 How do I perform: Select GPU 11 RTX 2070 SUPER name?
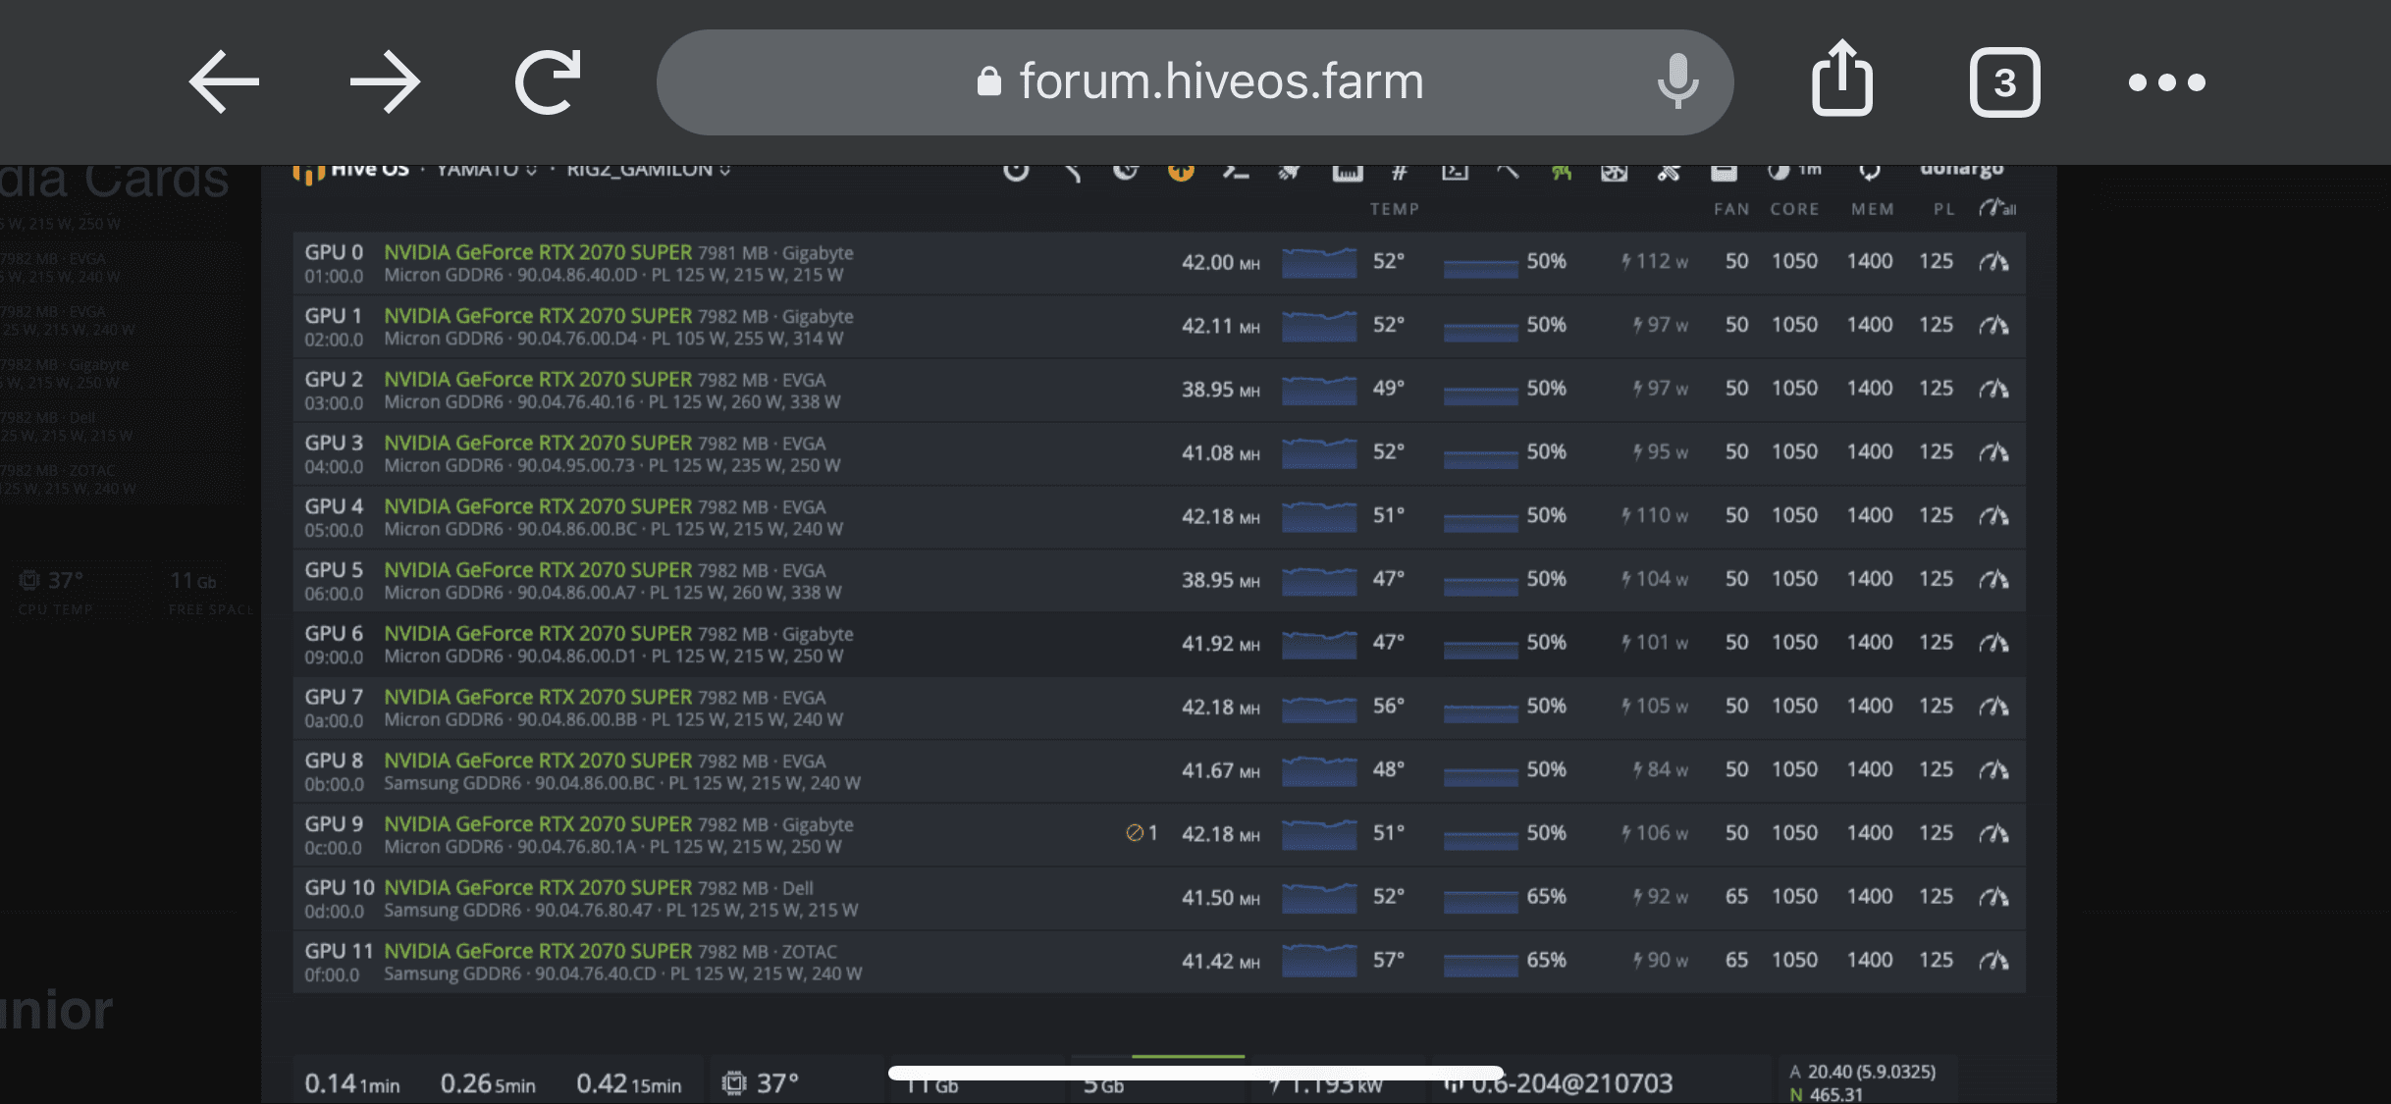(x=538, y=951)
